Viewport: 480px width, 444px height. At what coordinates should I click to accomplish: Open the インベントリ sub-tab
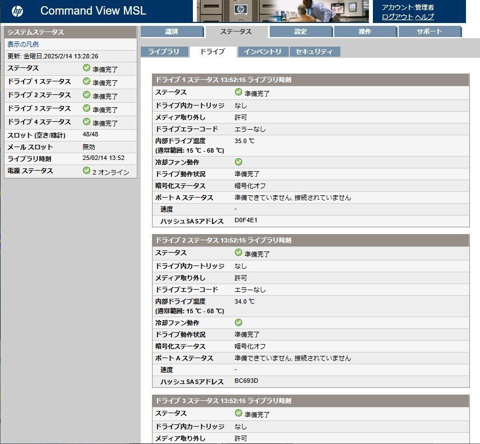click(x=263, y=52)
